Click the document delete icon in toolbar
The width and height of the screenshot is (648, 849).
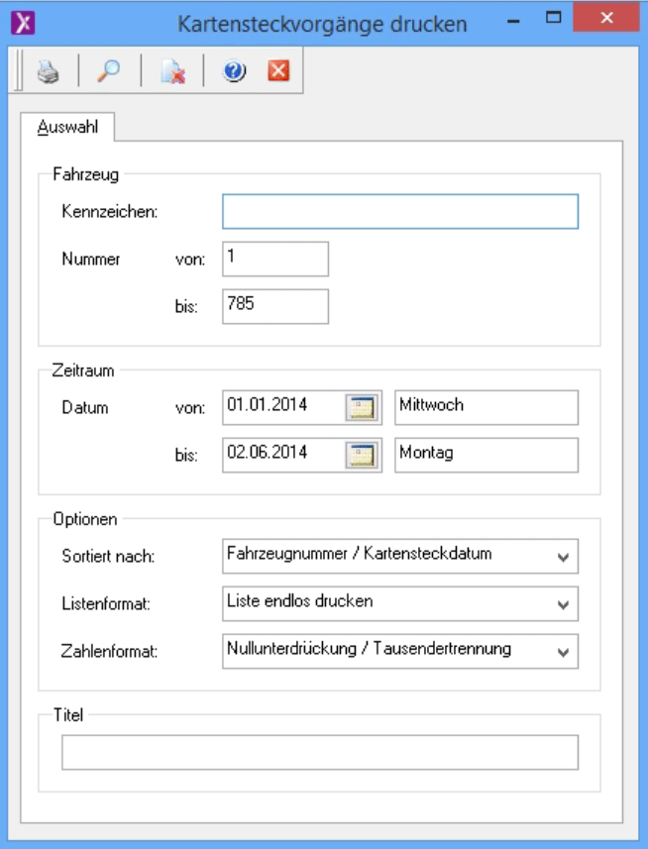172,72
